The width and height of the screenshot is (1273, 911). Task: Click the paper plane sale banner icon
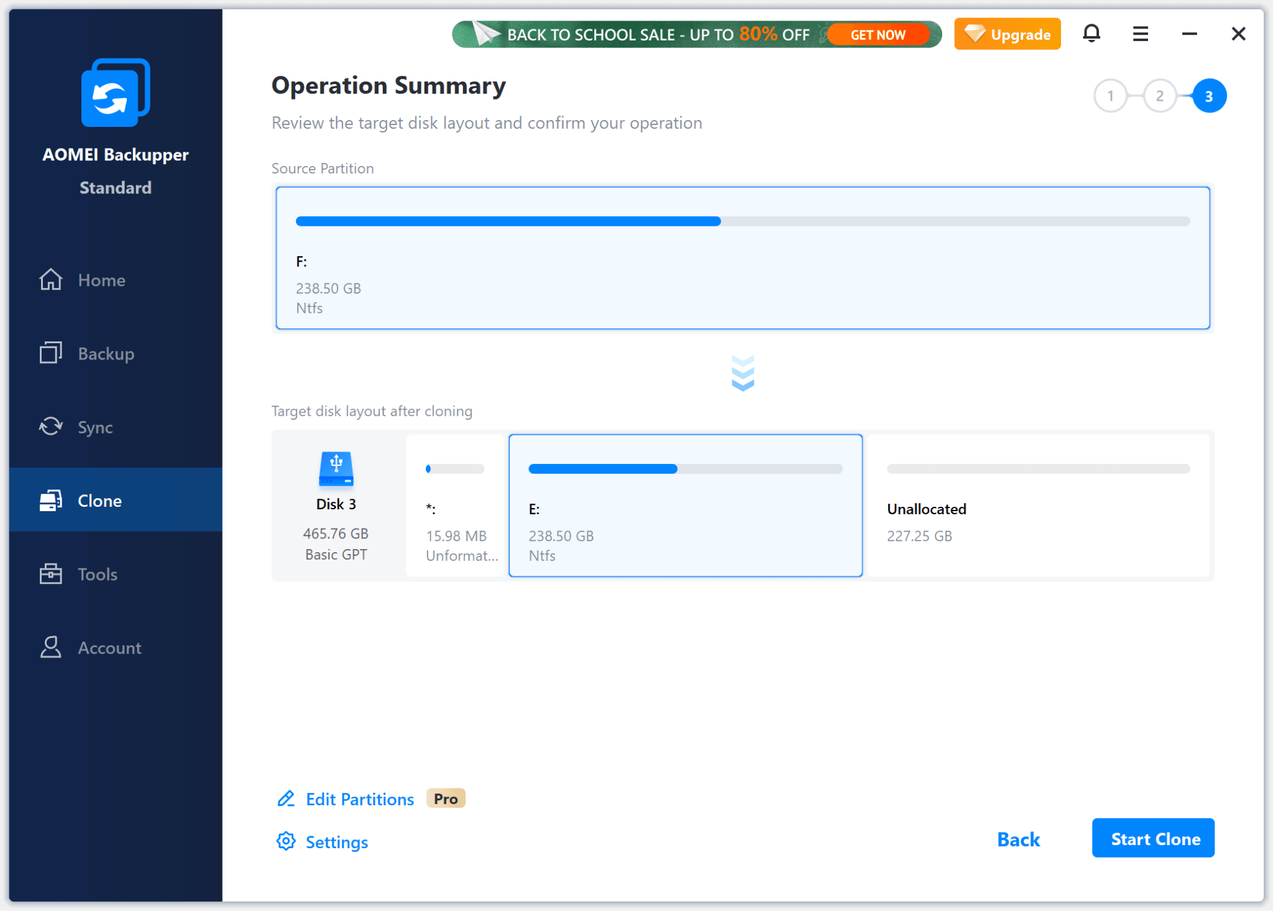coord(486,34)
